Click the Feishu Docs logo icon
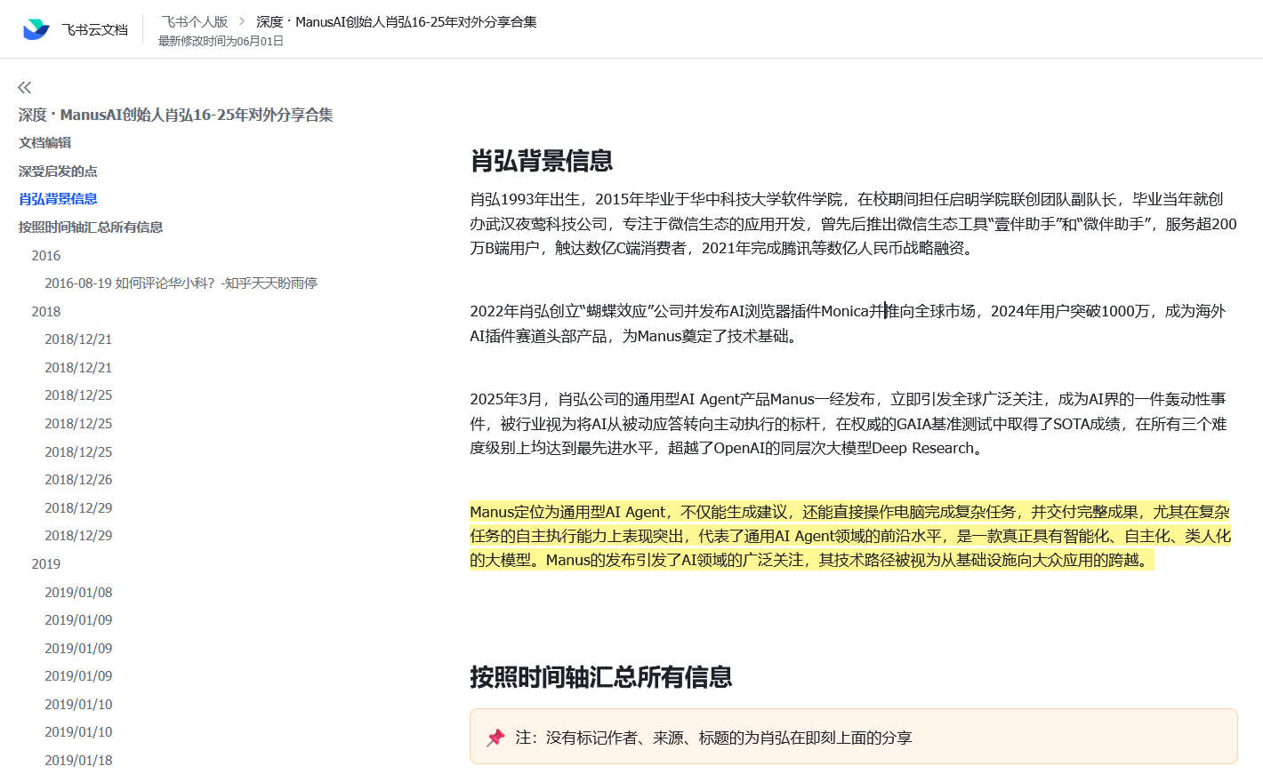The height and width of the screenshot is (774, 1263). tap(36, 29)
